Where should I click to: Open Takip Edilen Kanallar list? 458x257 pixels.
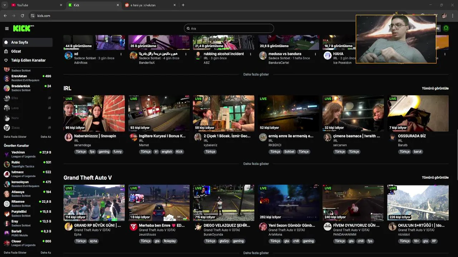tap(27, 60)
